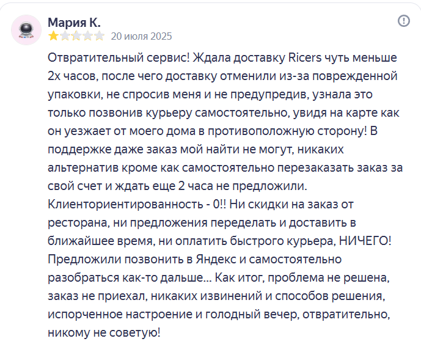Click the capitalized word НИЧЕГО!

pyautogui.click(x=365, y=241)
